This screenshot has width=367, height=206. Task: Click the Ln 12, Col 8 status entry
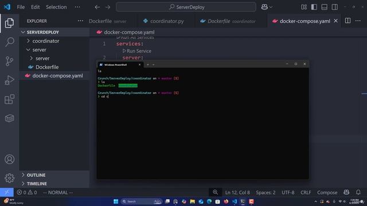(237, 192)
